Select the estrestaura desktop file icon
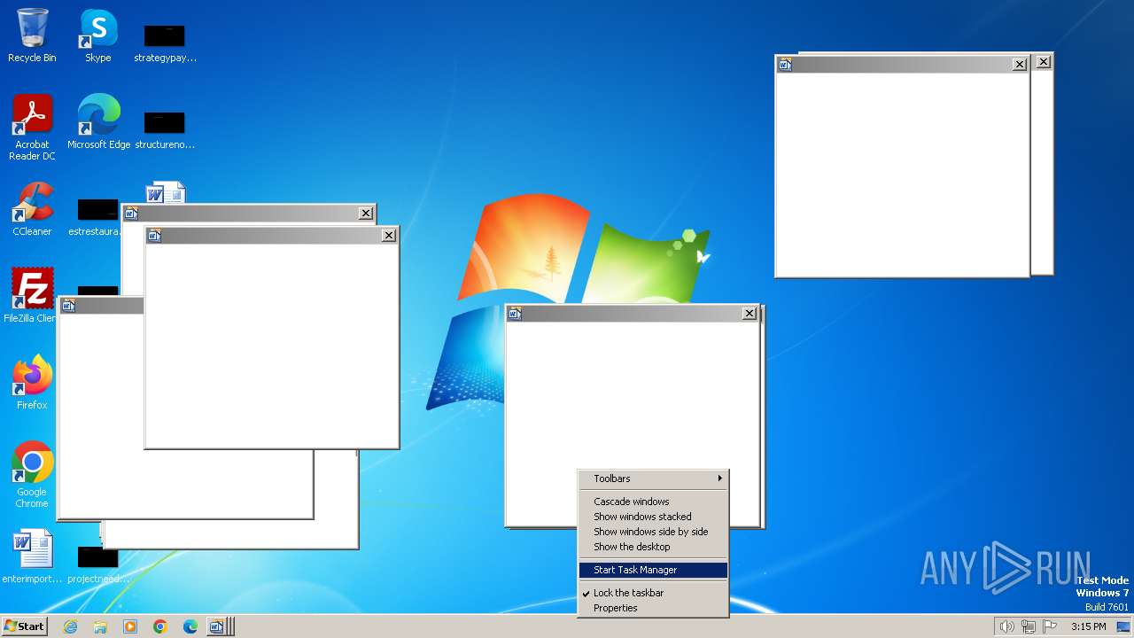This screenshot has width=1134, height=638. click(x=97, y=217)
